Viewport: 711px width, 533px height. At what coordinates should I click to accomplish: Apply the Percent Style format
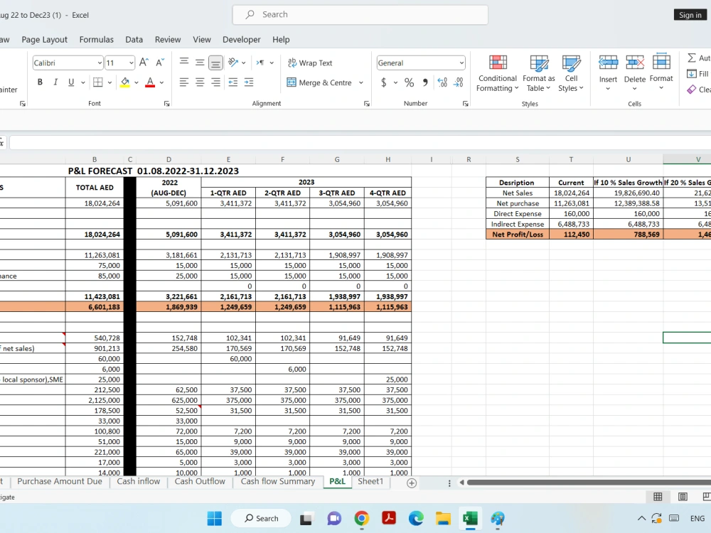[x=410, y=82]
